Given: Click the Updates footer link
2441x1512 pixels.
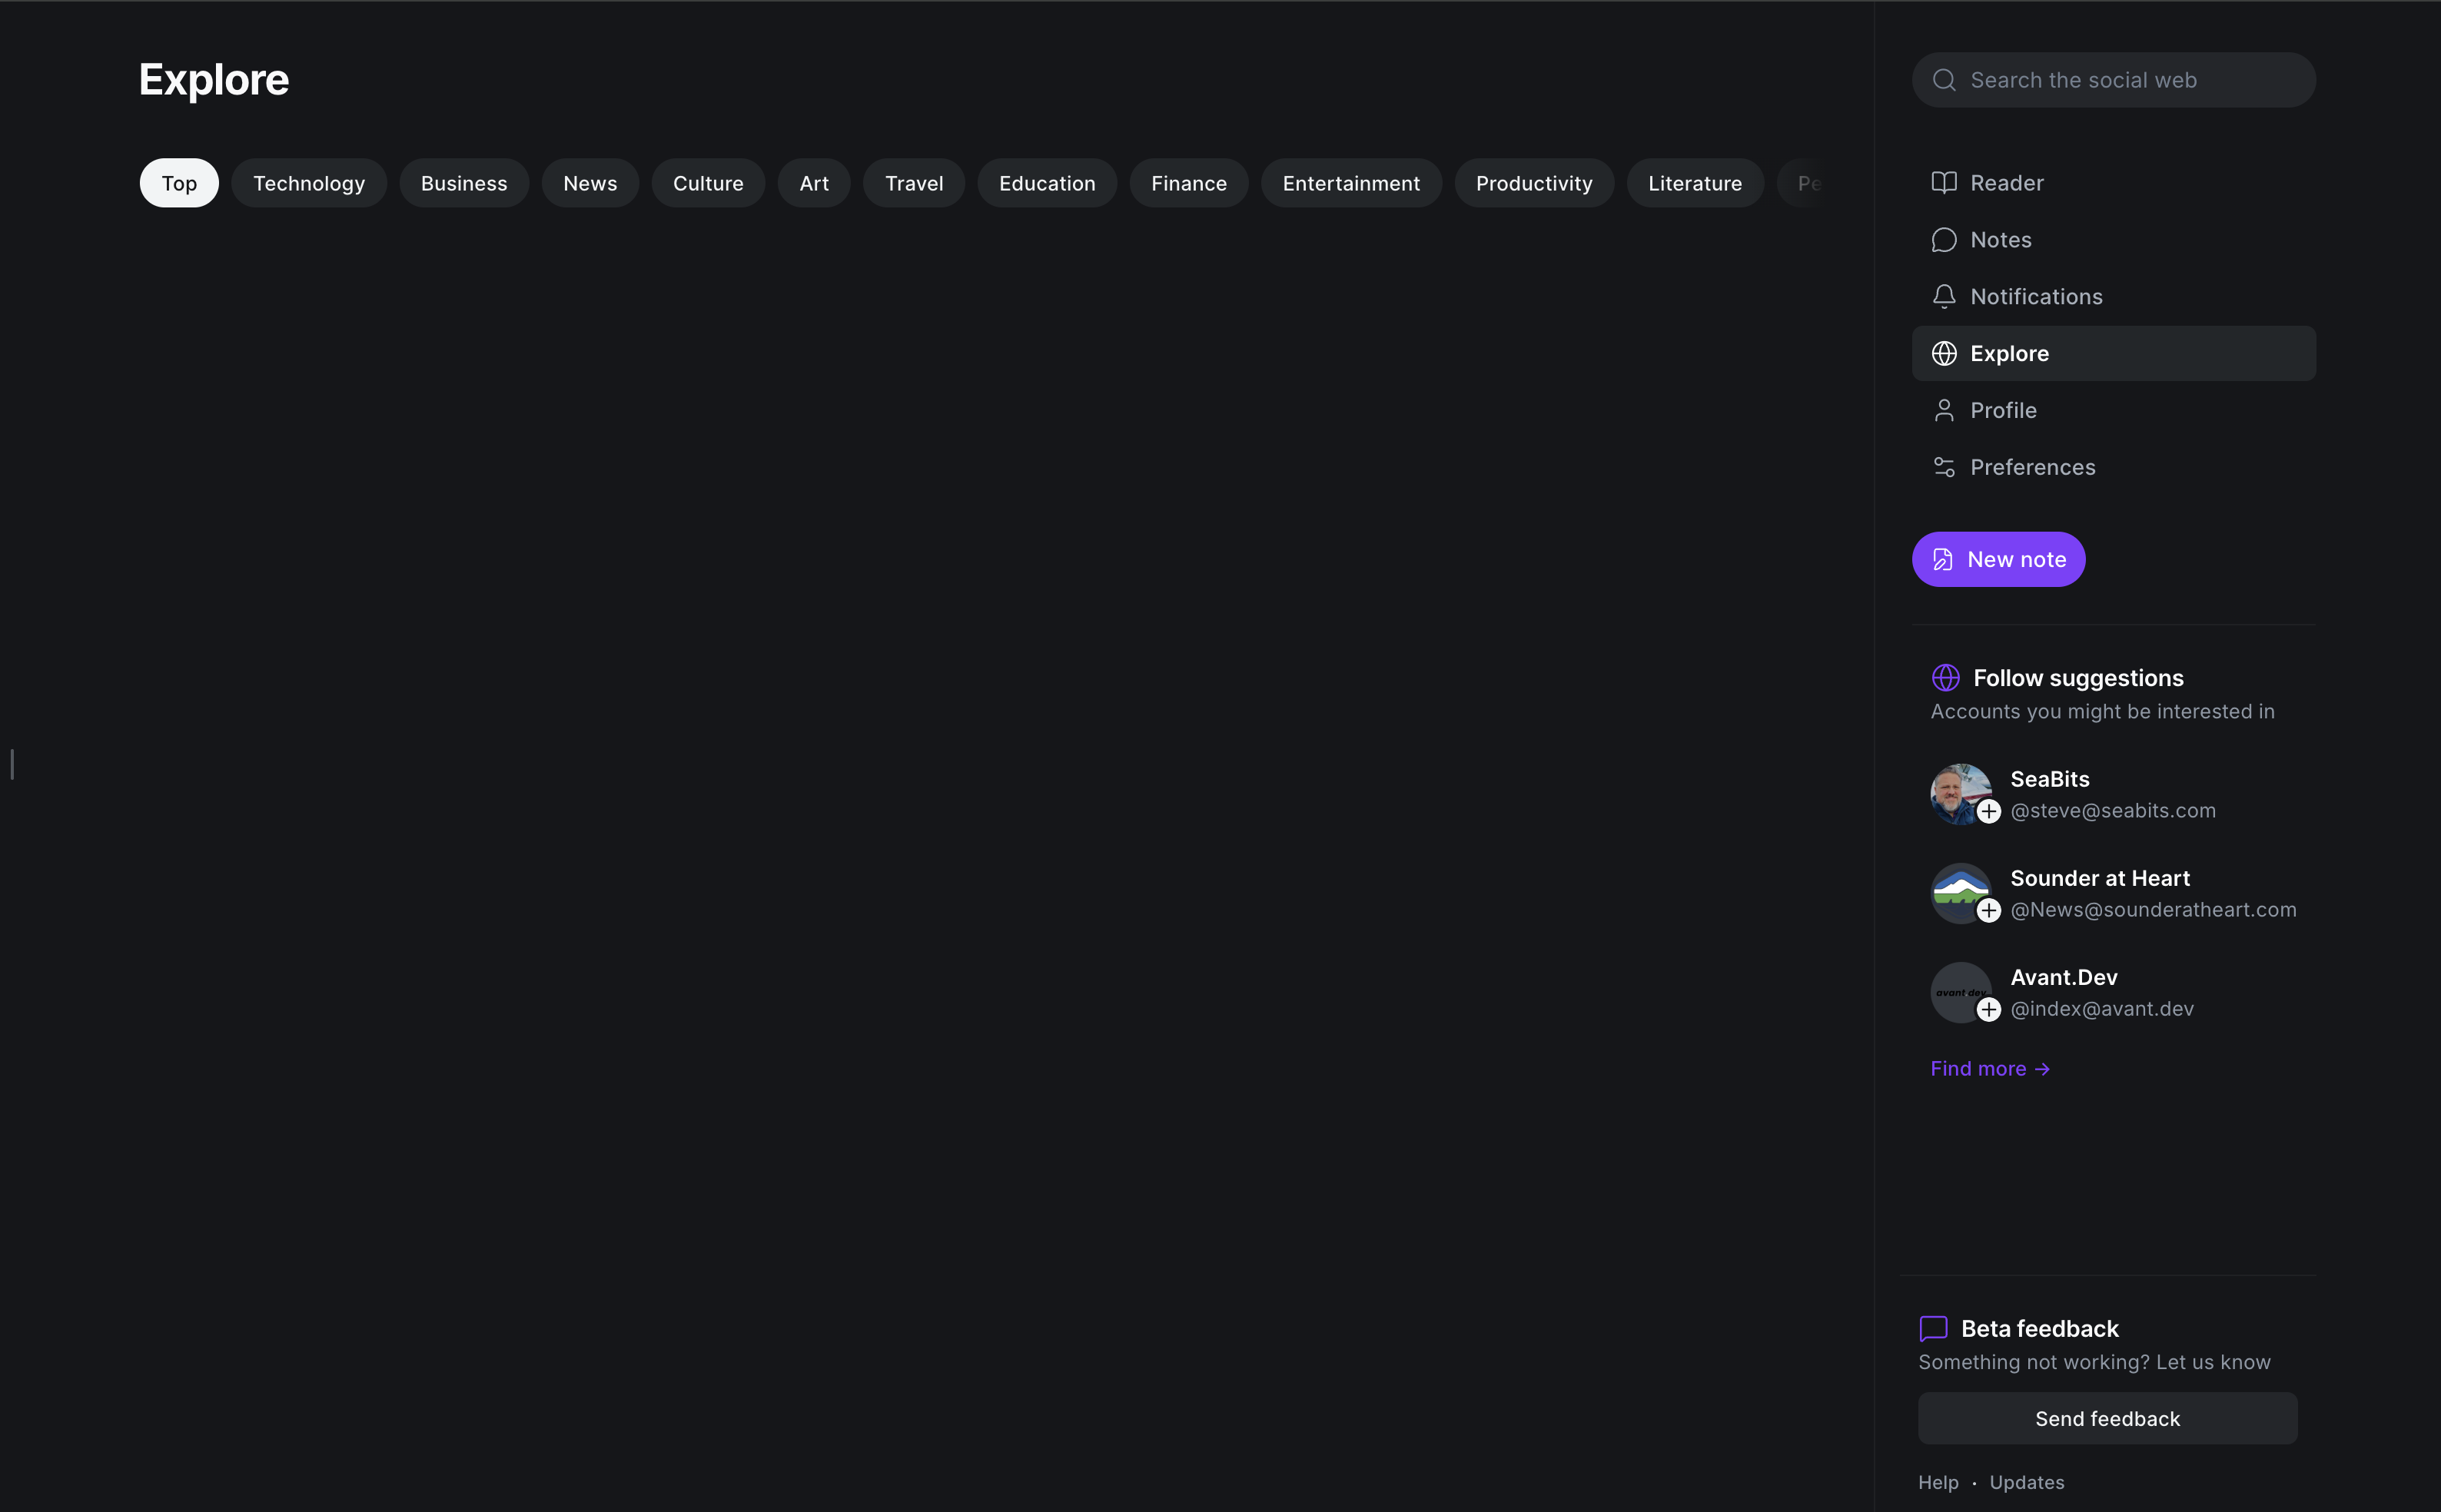Looking at the screenshot, I should point(2026,1482).
